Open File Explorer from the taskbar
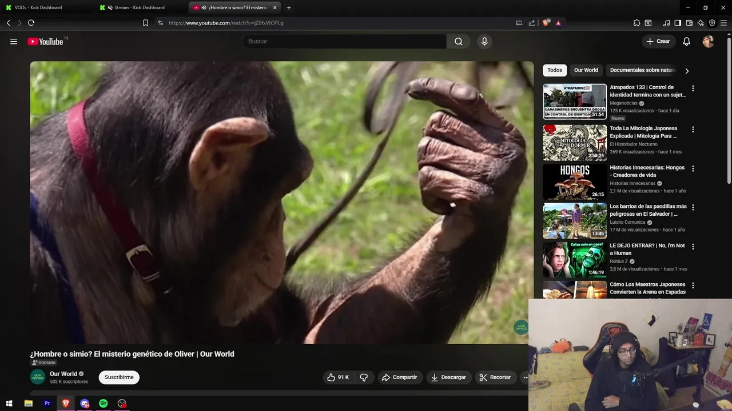The width and height of the screenshot is (732, 411). pos(29,404)
